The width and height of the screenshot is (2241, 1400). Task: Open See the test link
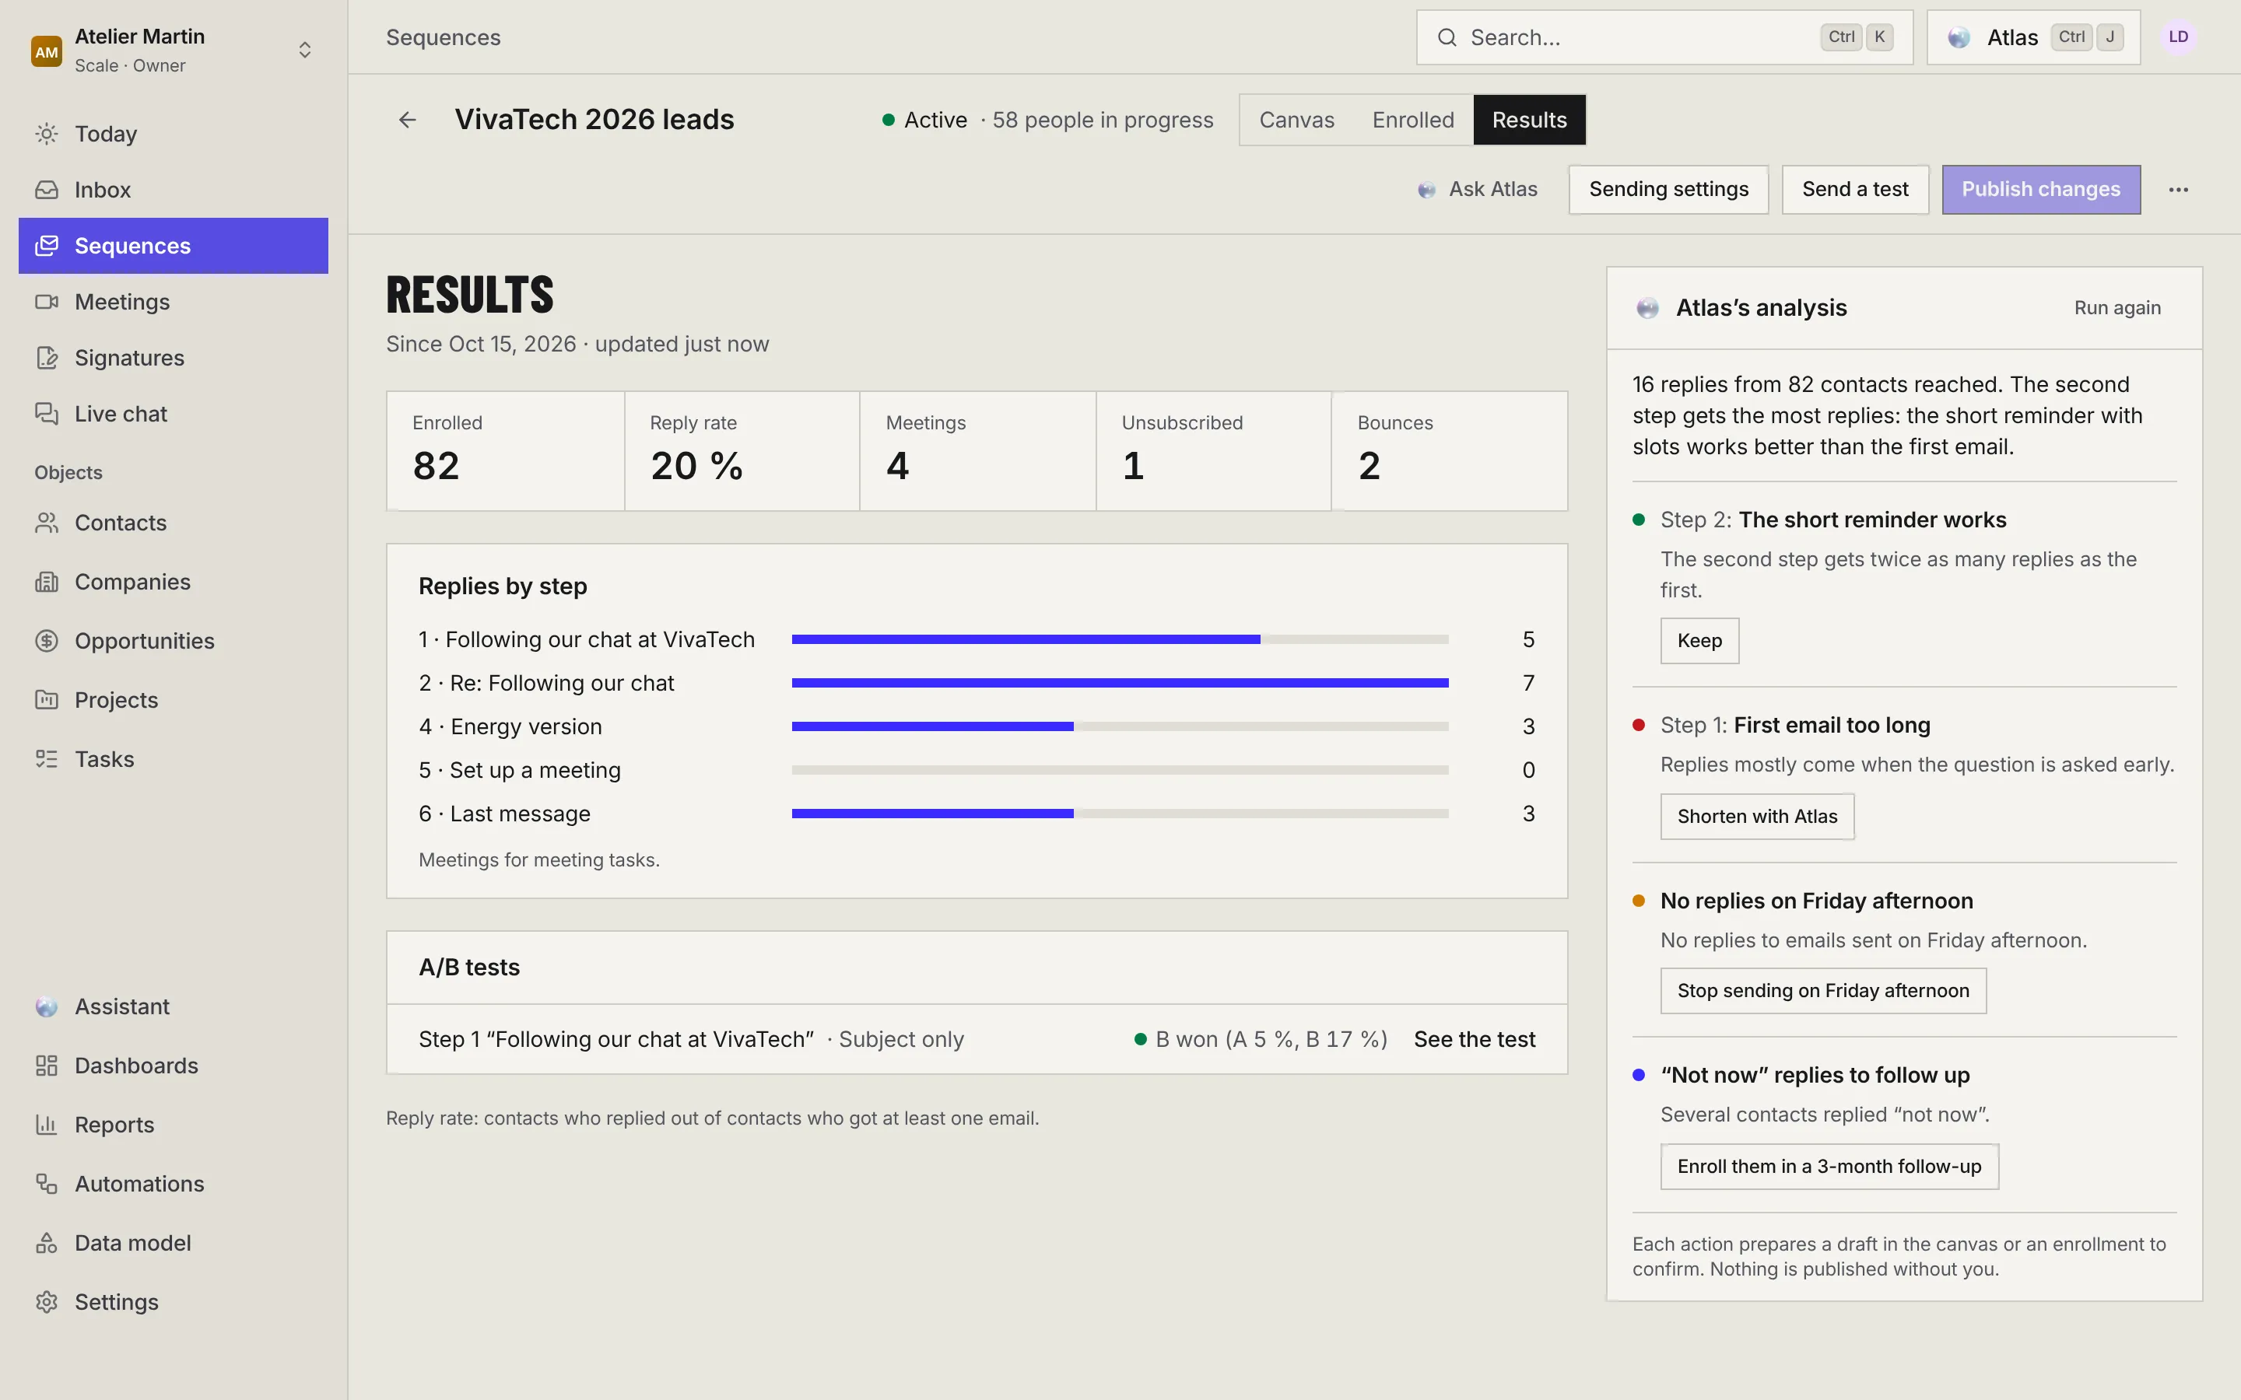coord(1475,1040)
